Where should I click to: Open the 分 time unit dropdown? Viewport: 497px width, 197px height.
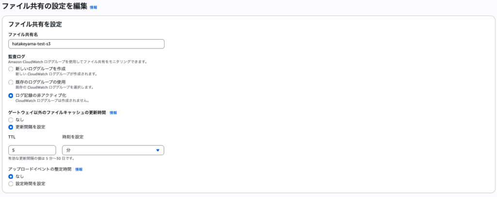[113, 150]
